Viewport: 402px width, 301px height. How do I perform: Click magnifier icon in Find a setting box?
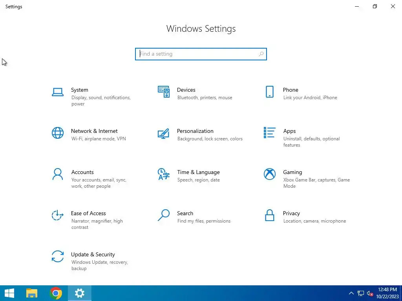pyautogui.click(x=261, y=54)
